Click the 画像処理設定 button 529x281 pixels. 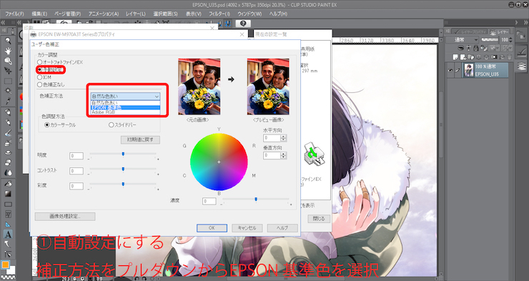[x=65, y=217]
